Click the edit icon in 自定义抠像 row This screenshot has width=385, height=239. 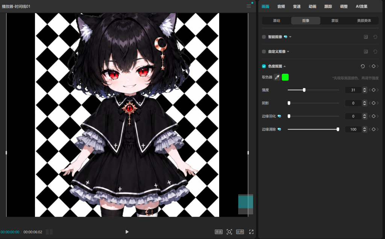coord(366,52)
